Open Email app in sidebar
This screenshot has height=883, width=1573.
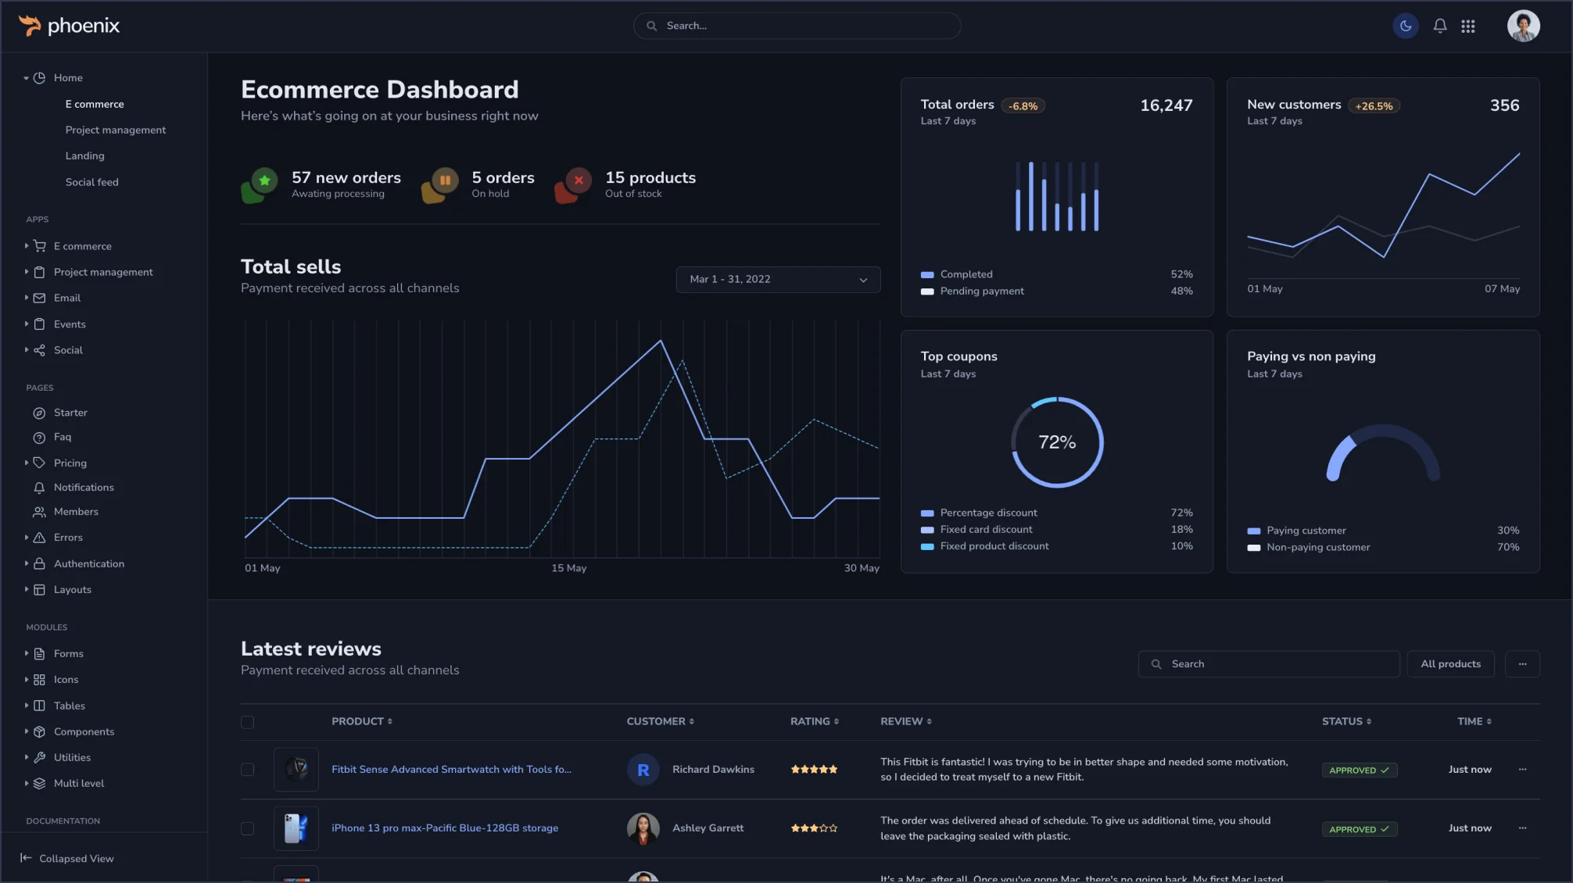(x=67, y=298)
